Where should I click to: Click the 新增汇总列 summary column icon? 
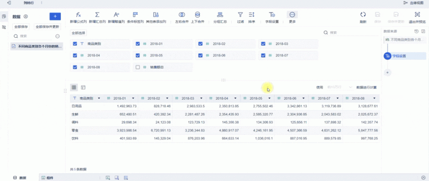pyautogui.click(x=97, y=15)
